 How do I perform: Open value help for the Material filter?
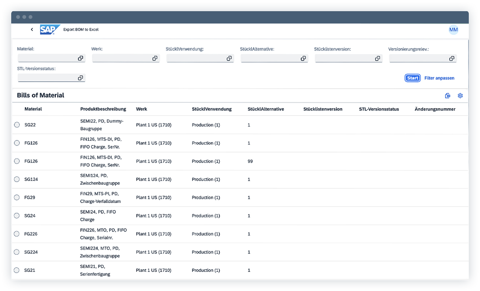(80, 58)
